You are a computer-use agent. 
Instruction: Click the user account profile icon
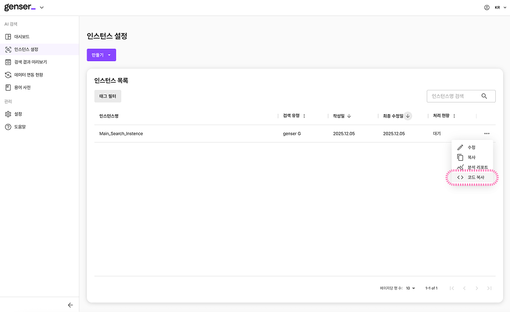tap(487, 7)
